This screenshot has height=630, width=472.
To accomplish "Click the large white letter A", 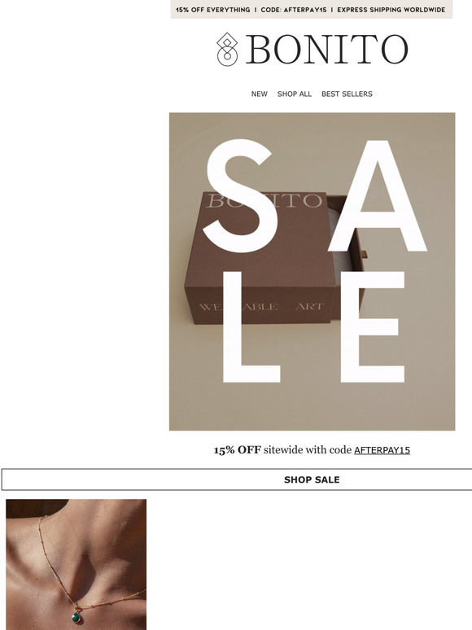I will (x=378, y=196).
